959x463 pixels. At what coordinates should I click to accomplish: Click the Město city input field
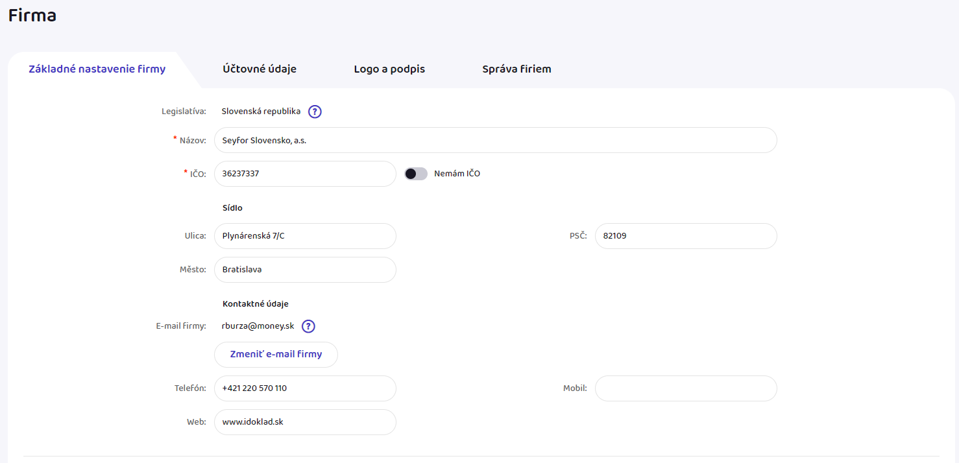(x=305, y=270)
